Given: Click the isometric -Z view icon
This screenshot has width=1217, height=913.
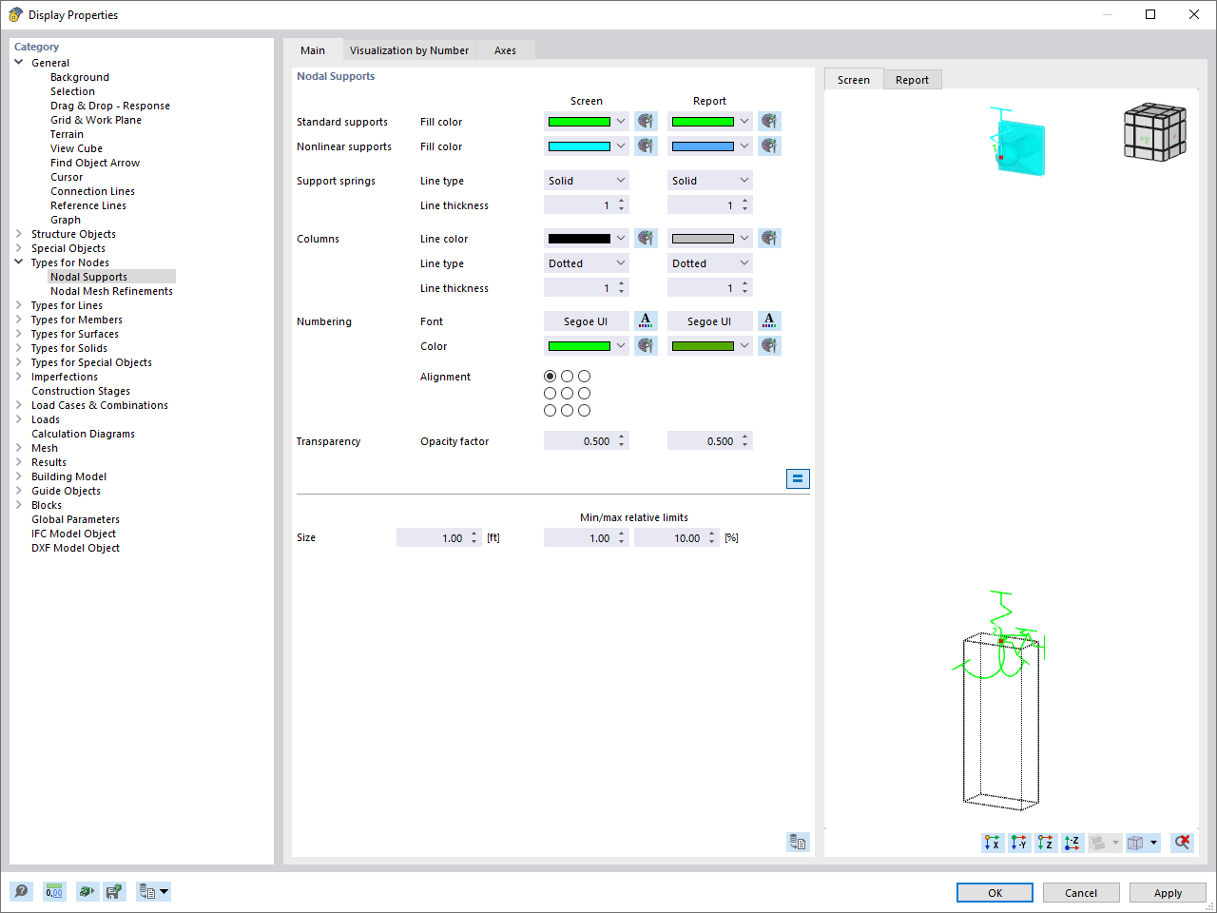Looking at the screenshot, I should point(1072,843).
